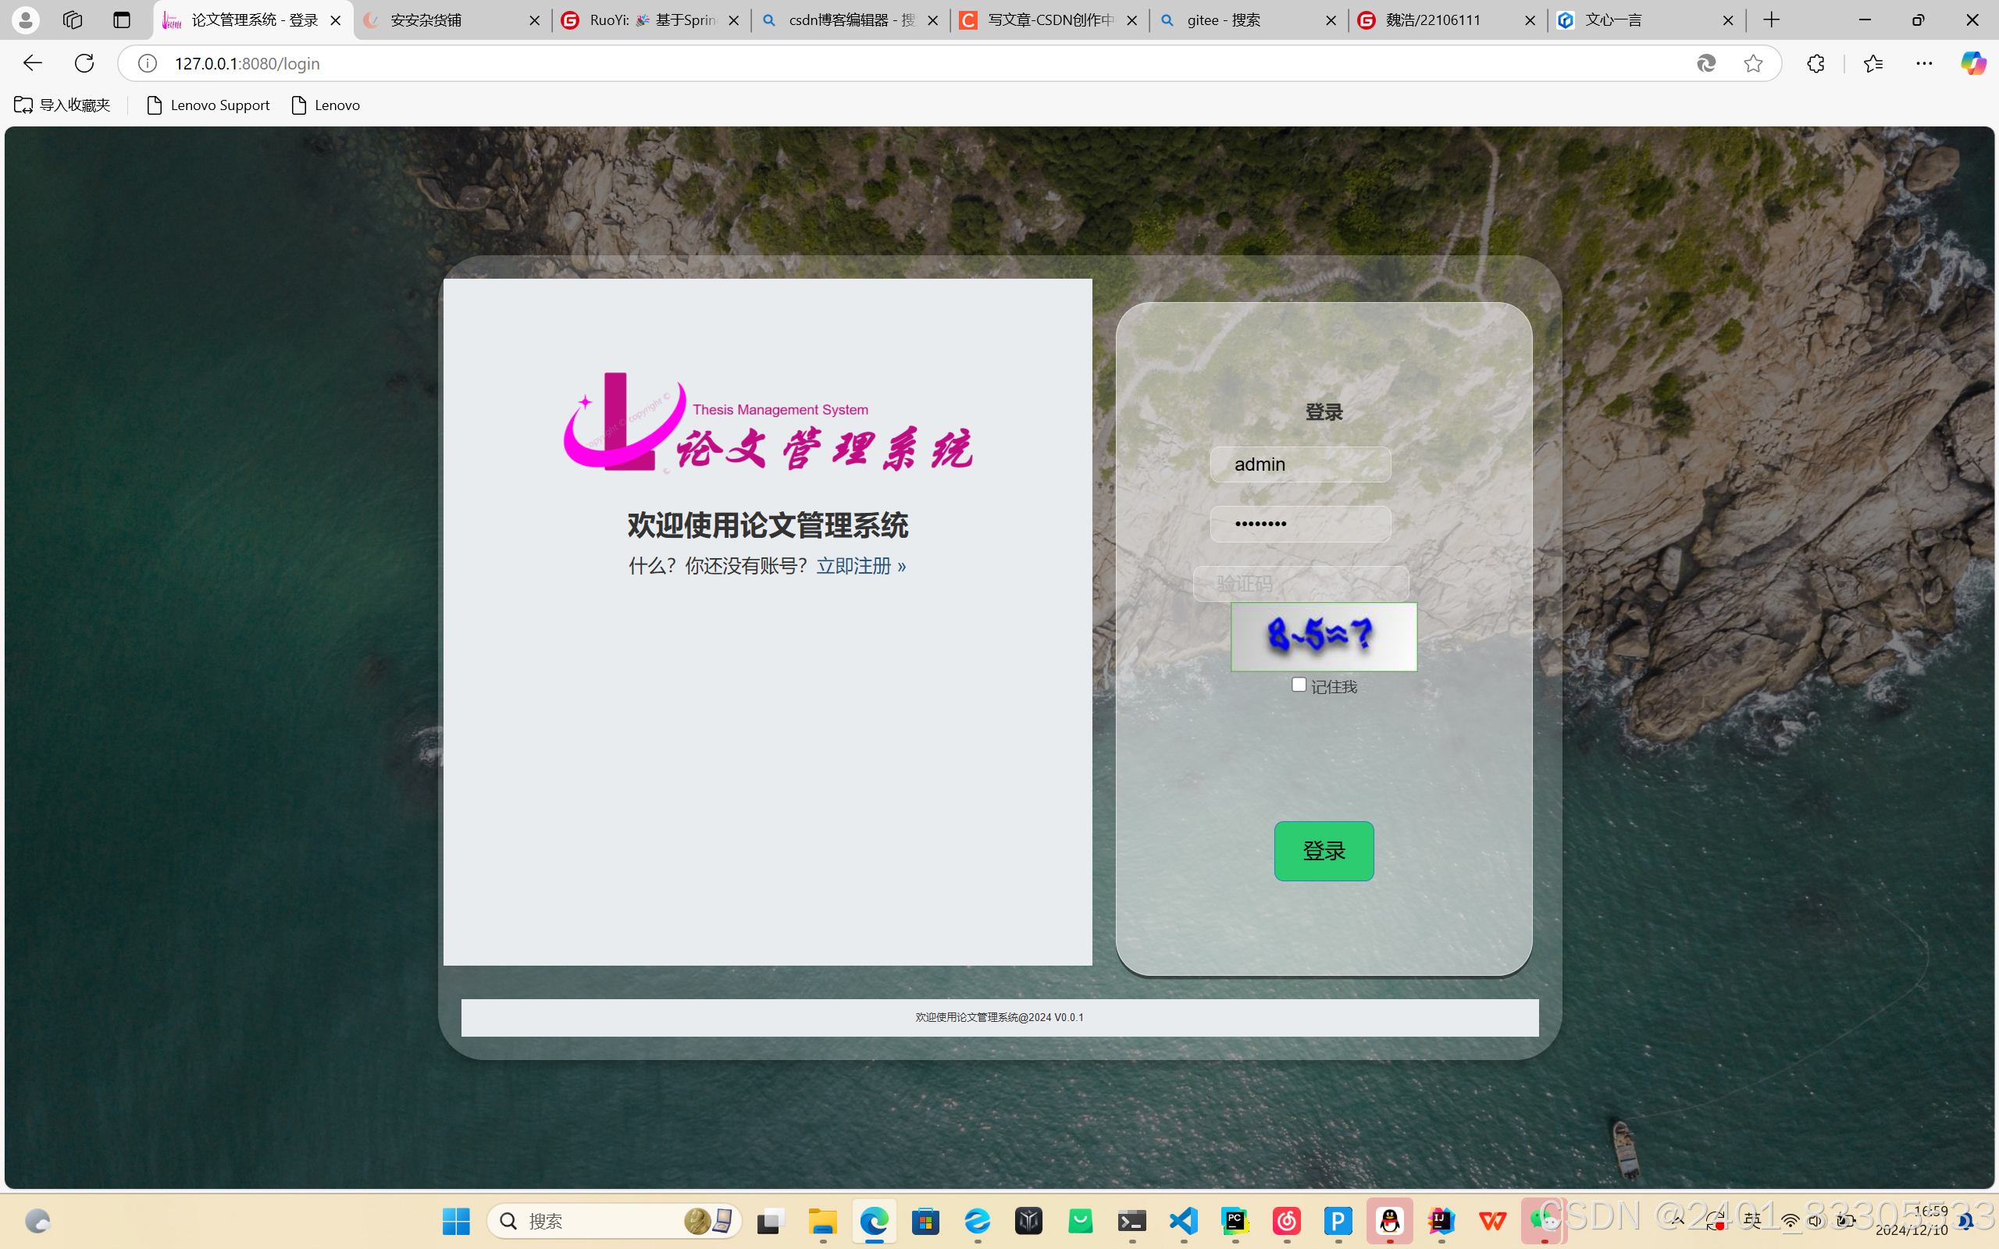Open the Extensions puzzle icon
The image size is (1999, 1249).
click(x=1815, y=63)
